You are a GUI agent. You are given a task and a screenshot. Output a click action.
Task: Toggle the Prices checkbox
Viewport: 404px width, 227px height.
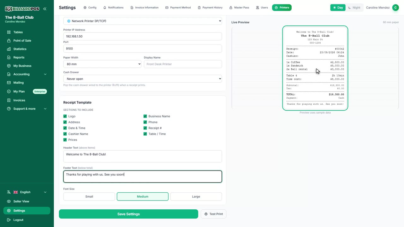[65, 140]
